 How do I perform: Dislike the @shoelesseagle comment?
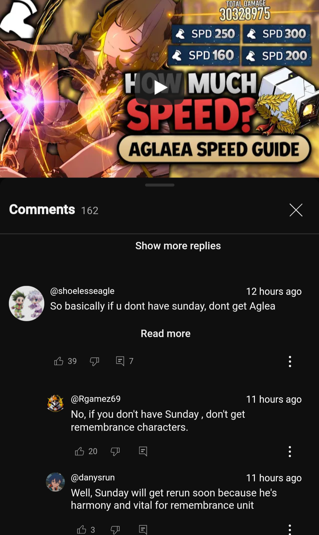(95, 361)
